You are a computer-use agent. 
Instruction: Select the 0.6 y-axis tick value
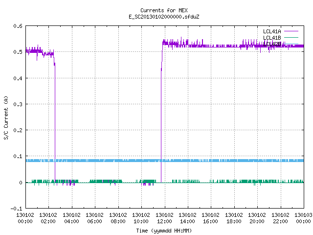coord(18,26)
